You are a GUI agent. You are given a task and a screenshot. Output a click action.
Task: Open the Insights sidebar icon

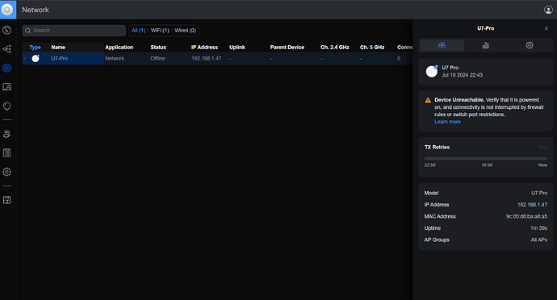click(x=6, y=106)
